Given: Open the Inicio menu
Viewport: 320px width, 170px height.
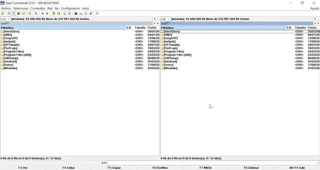Looking at the screenshot, I should [x=86, y=8].
